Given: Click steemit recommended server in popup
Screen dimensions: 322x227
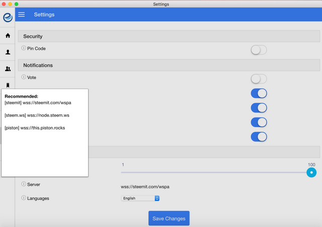Looking at the screenshot, I should pos(38,103).
